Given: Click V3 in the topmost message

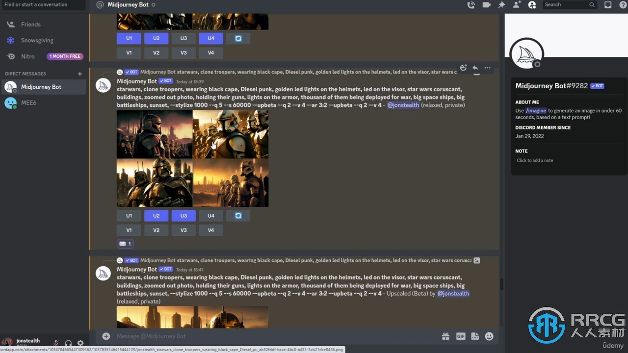Looking at the screenshot, I should click(x=183, y=53).
